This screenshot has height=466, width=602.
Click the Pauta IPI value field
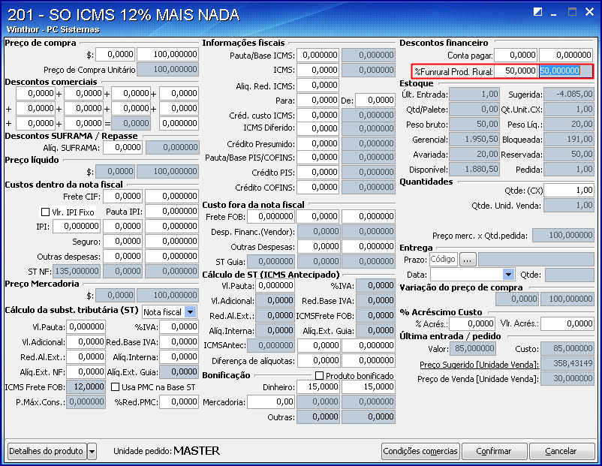[172, 211]
